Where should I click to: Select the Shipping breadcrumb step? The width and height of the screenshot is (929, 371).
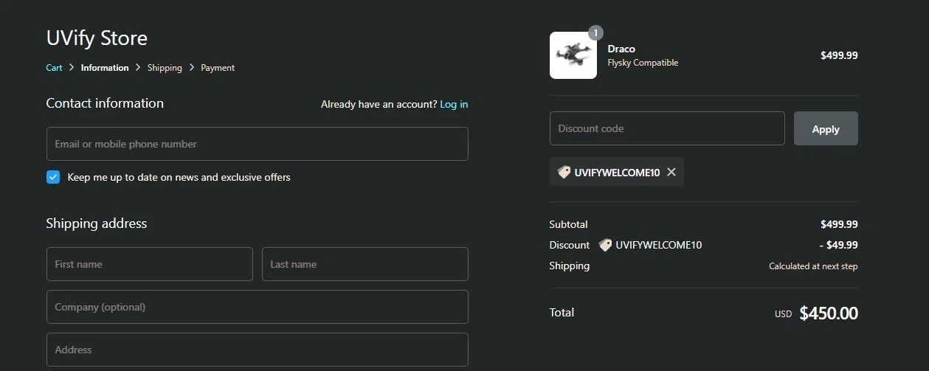(165, 68)
